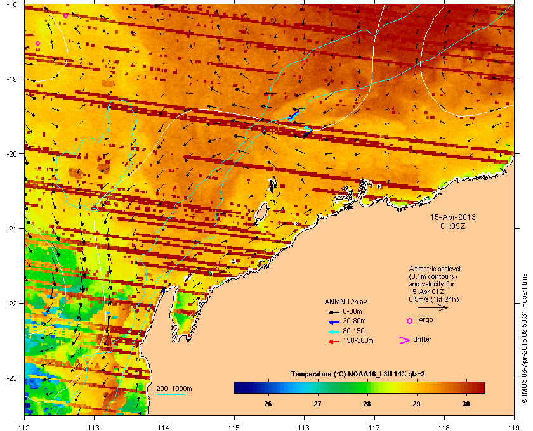The height and width of the screenshot is (431, 533).
Task: Click the 116 longitude axis label
Action: click(x=304, y=428)
